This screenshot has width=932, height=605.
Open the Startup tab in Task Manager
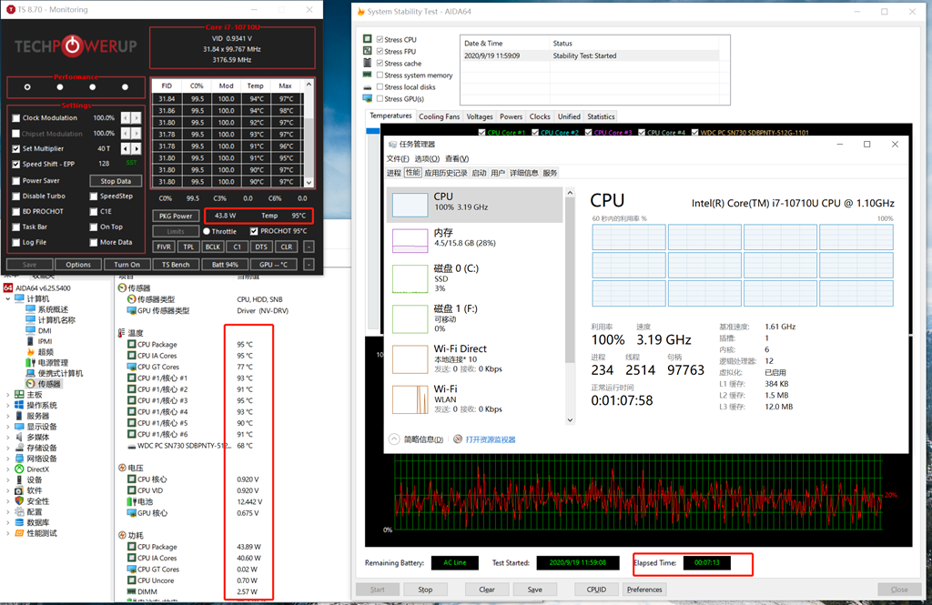pyautogui.click(x=479, y=173)
